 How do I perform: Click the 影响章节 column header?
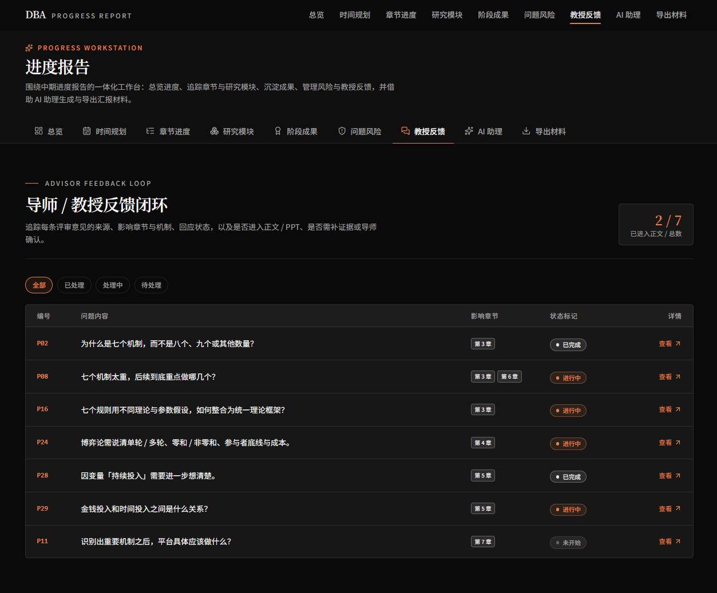pos(485,316)
